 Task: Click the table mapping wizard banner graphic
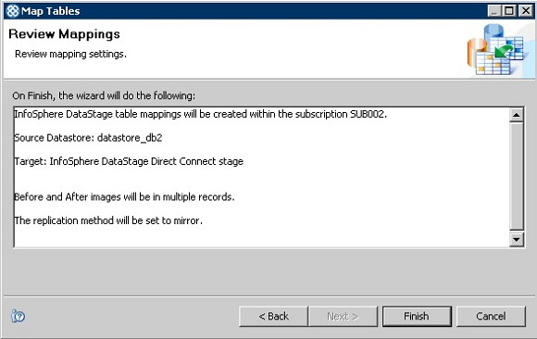tap(497, 50)
